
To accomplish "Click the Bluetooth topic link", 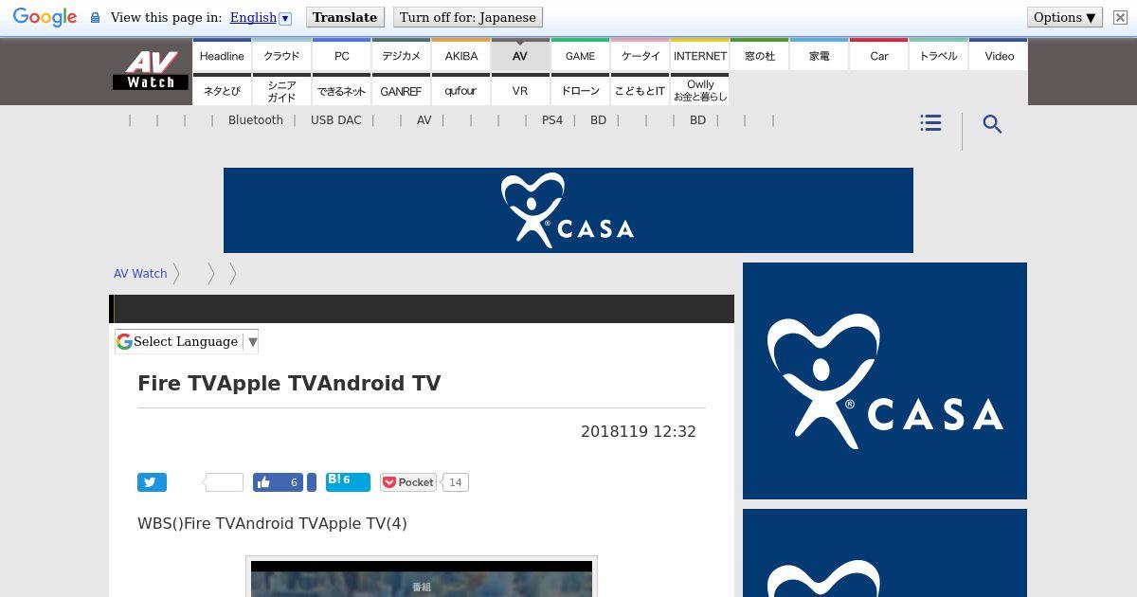I will [256, 120].
